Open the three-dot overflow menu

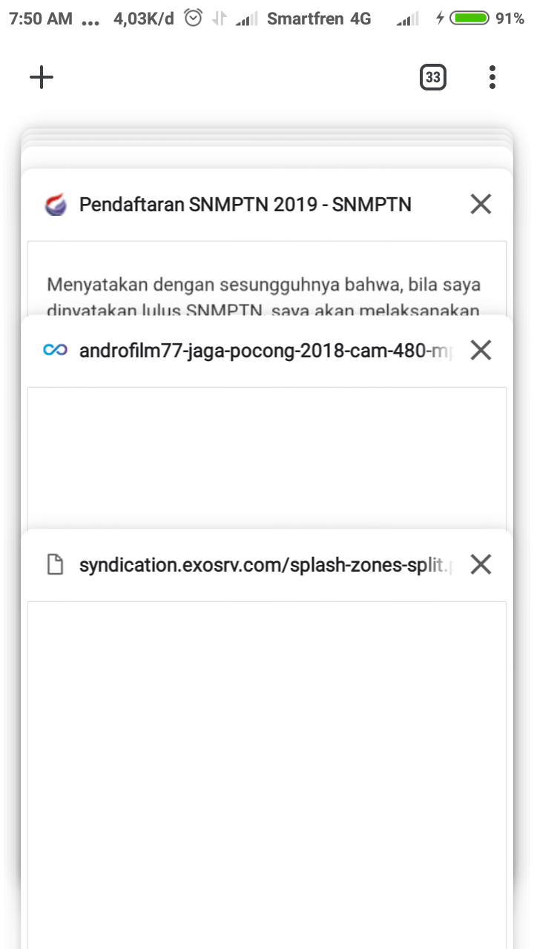click(x=492, y=77)
